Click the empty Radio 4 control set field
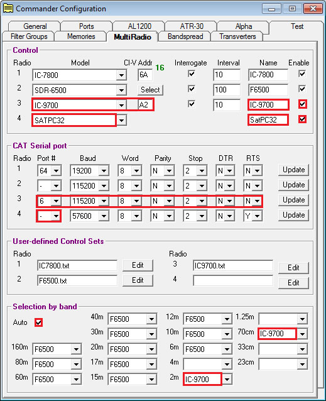Screen dimensions: 326x401 [x=233, y=281]
